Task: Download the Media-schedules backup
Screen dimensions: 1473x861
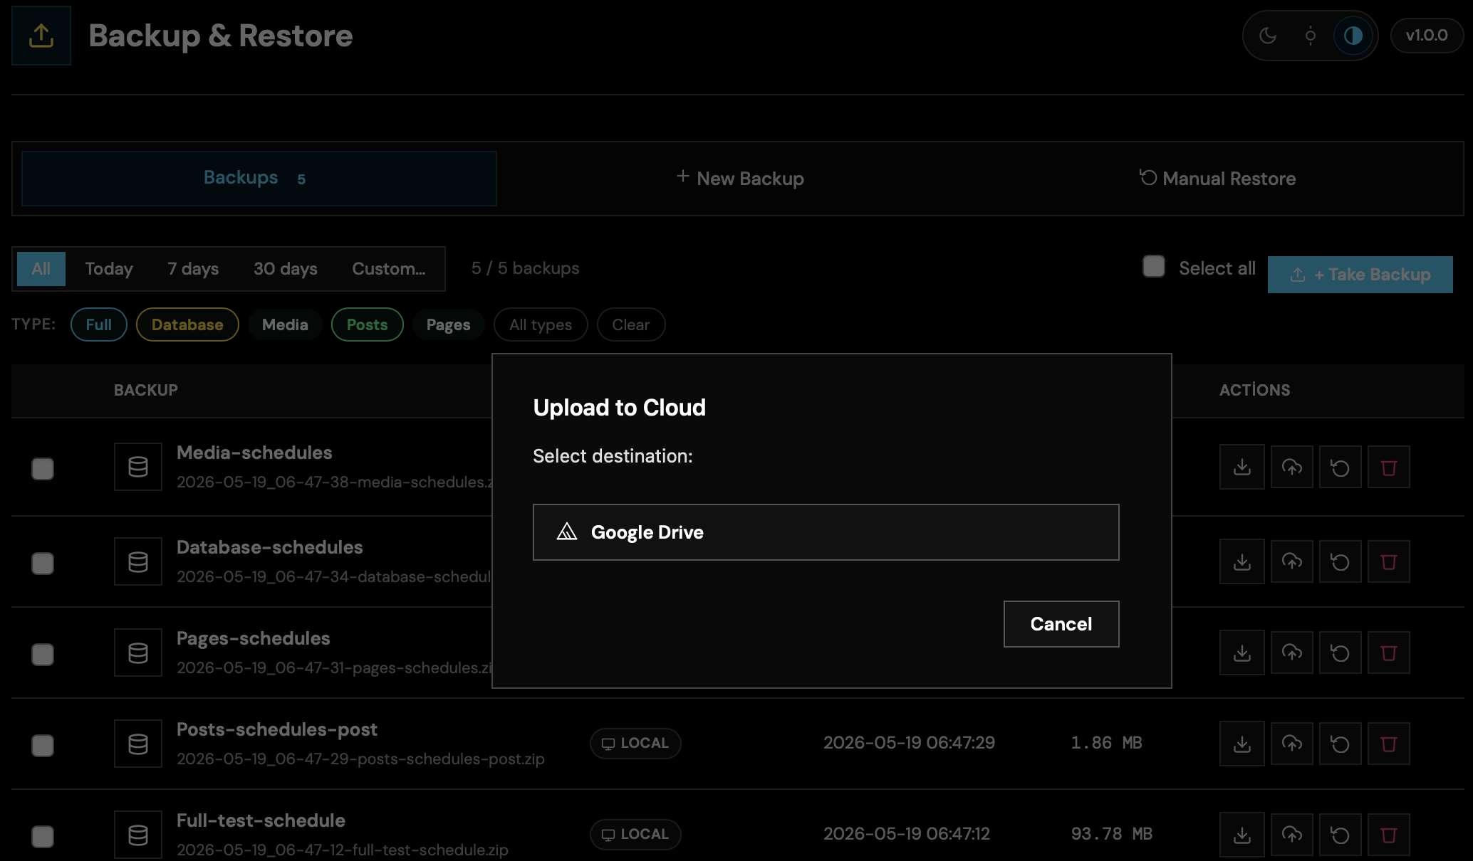Action: 1242,467
